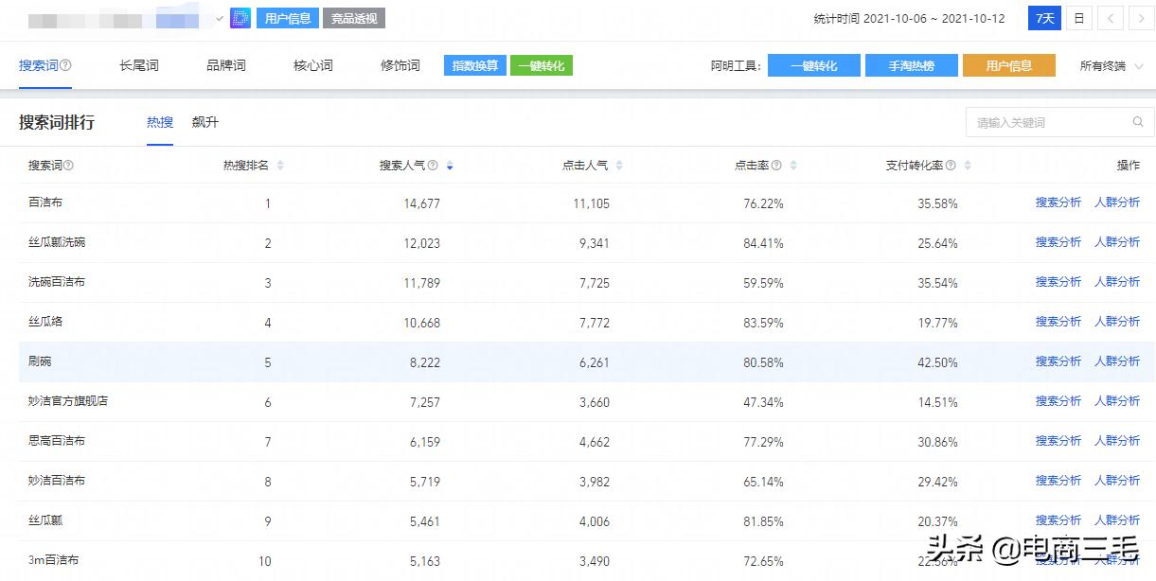Sort by 支付转化率 column arrows
The image size is (1156, 581).
pos(968,166)
